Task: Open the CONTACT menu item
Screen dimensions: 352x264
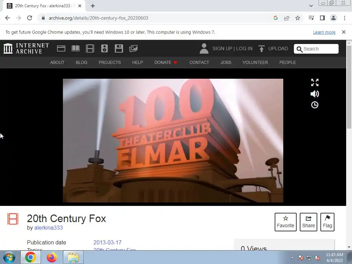Action: tap(199, 63)
